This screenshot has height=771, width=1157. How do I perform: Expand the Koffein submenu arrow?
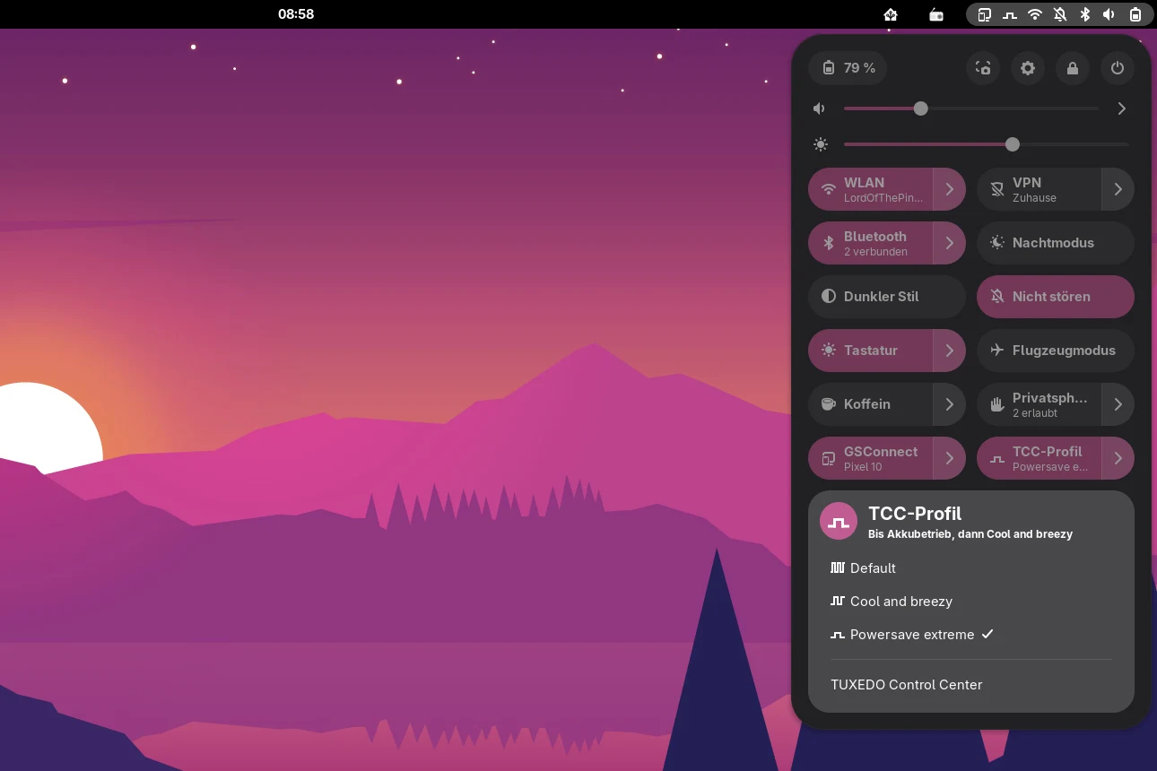pos(950,404)
